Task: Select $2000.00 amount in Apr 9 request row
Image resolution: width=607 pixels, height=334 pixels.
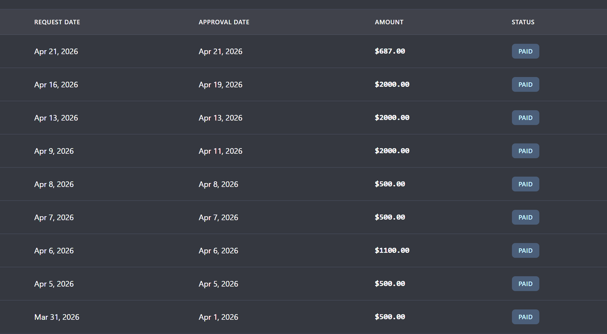Action: coord(392,151)
